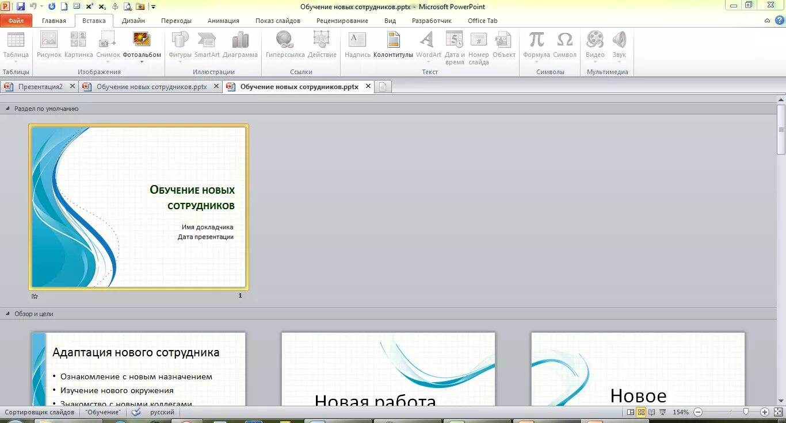
Task: Apply subscript x₂ formatting
Action: click(102, 6)
